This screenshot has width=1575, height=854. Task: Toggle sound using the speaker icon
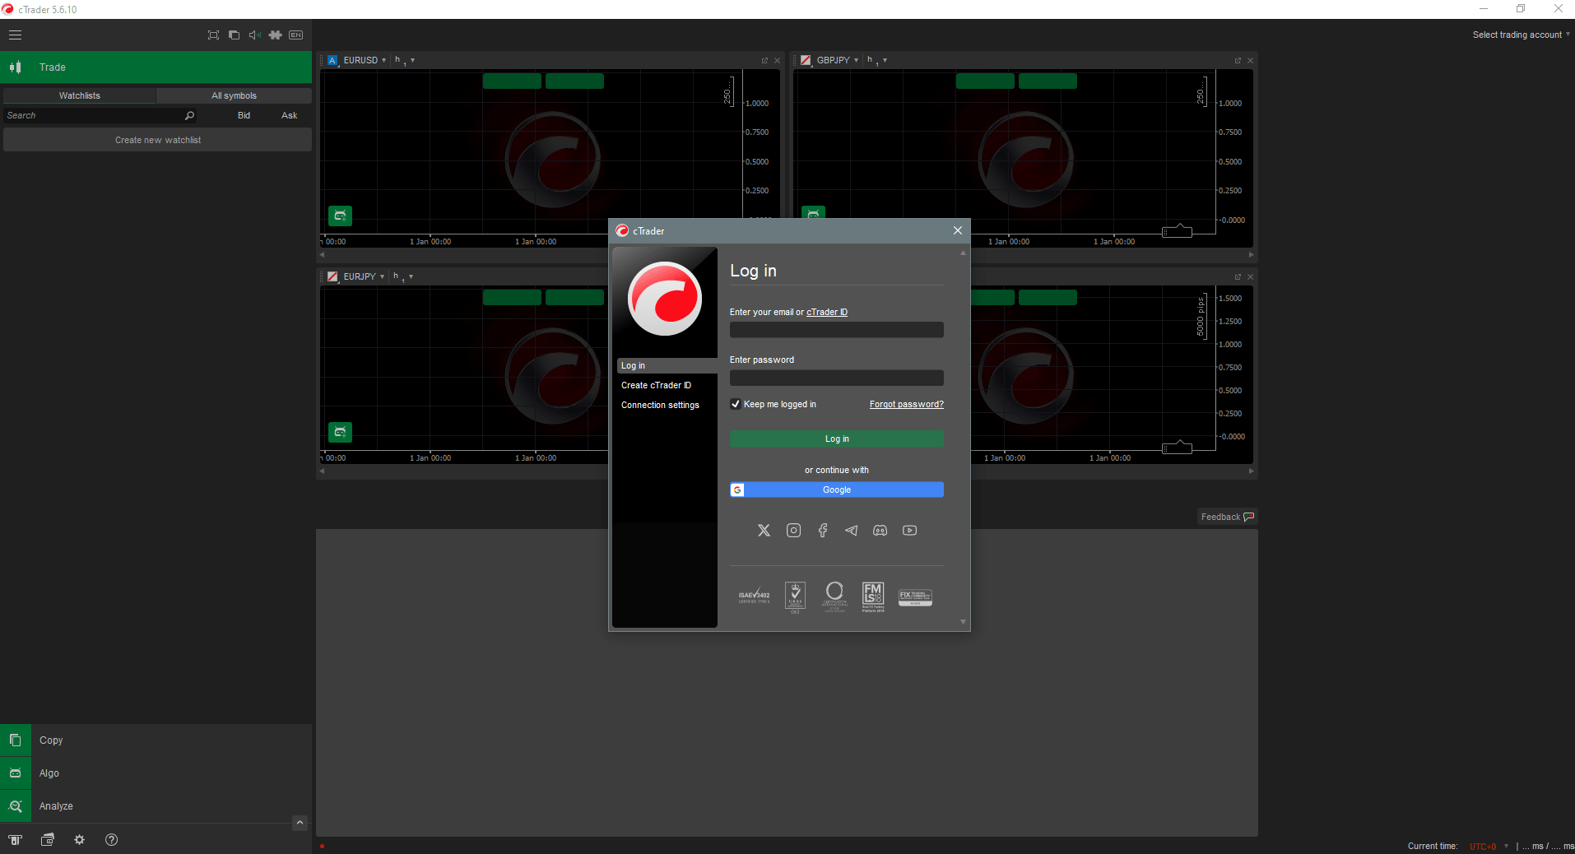(x=254, y=35)
